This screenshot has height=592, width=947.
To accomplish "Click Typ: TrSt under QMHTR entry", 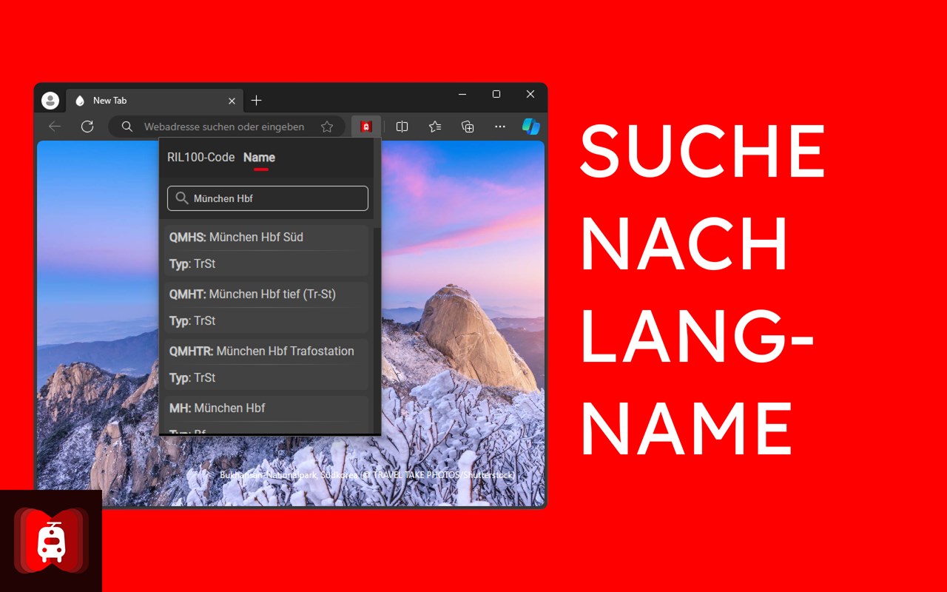I will click(192, 377).
